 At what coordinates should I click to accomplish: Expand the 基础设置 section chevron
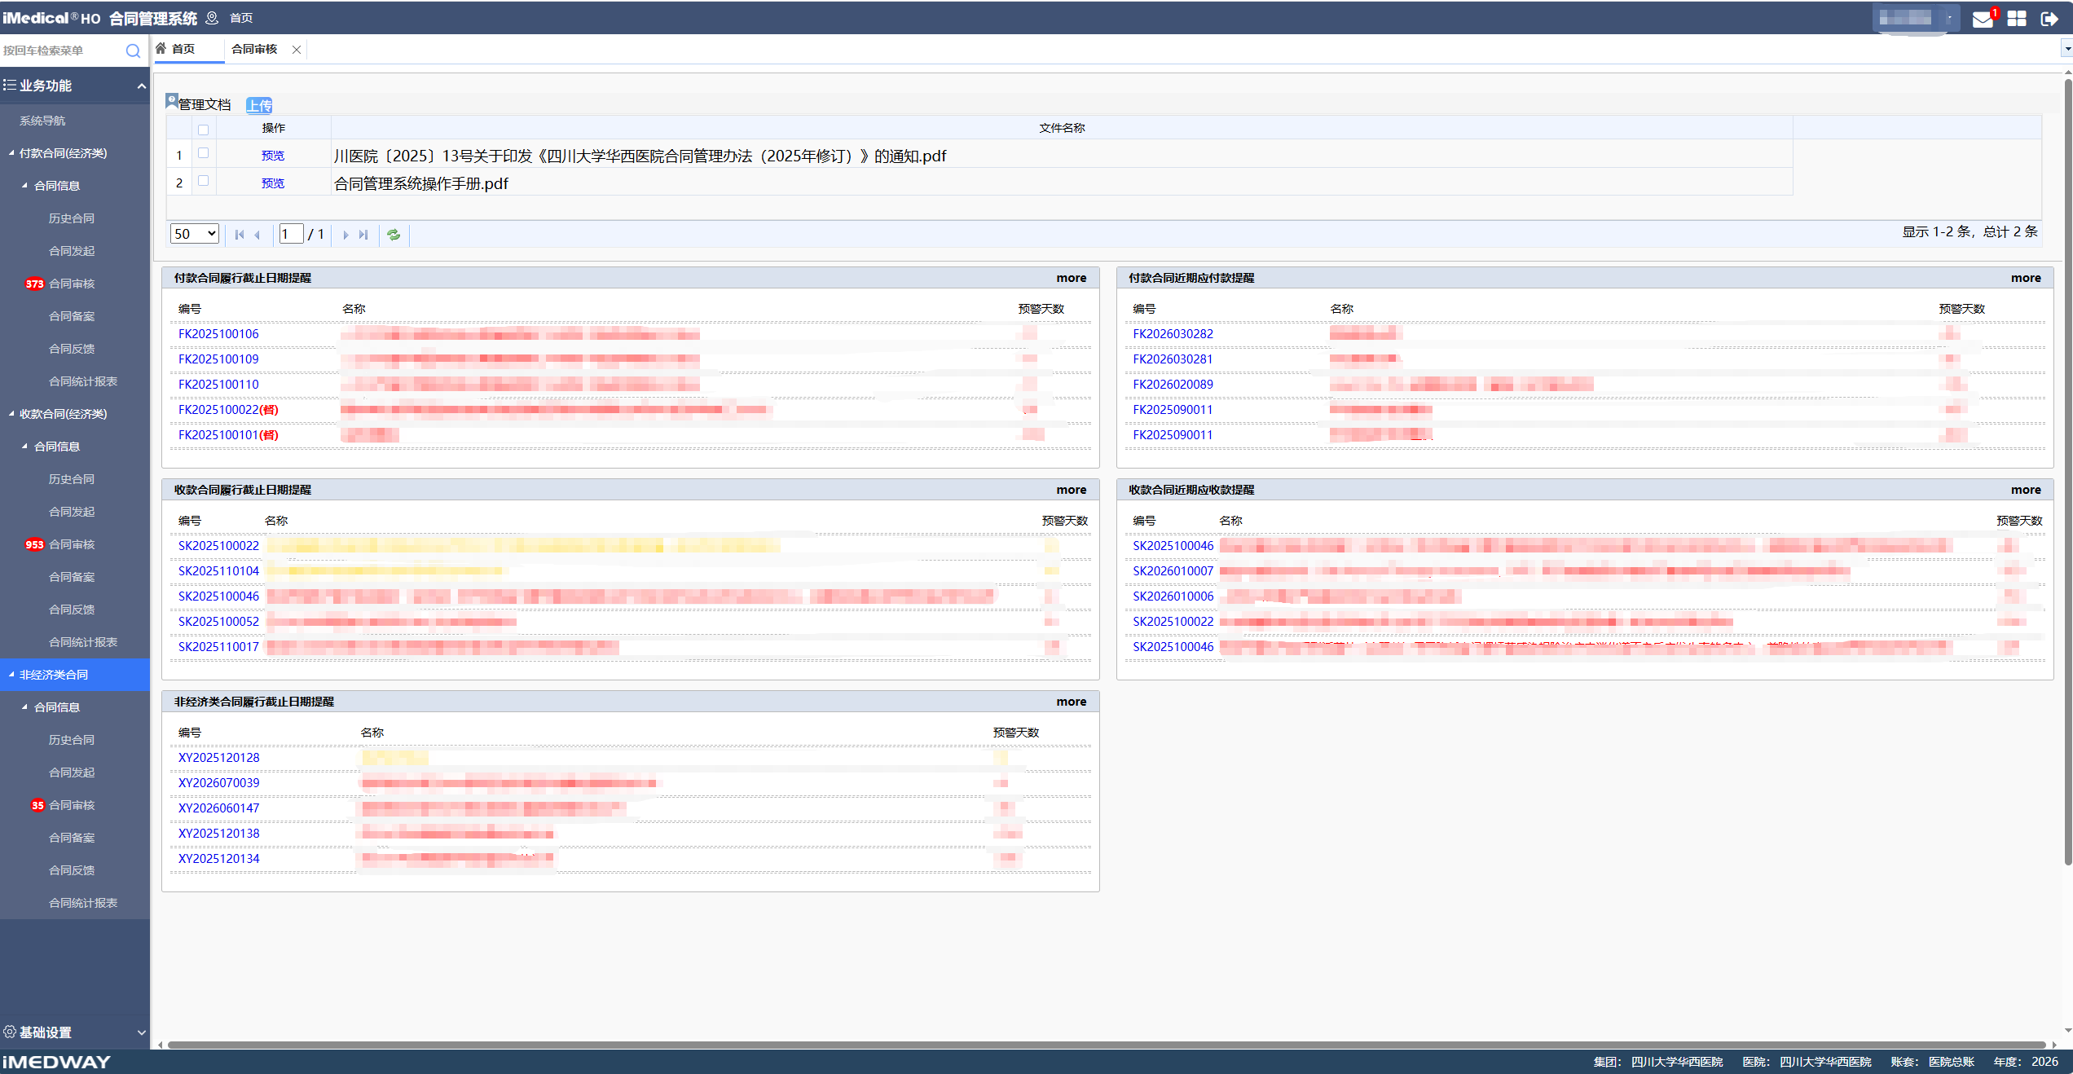click(142, 1032)
